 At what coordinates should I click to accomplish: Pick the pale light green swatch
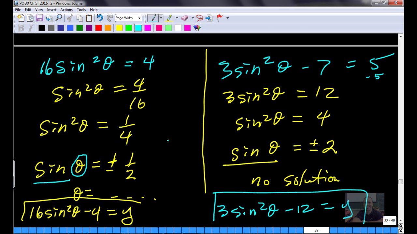168,28
